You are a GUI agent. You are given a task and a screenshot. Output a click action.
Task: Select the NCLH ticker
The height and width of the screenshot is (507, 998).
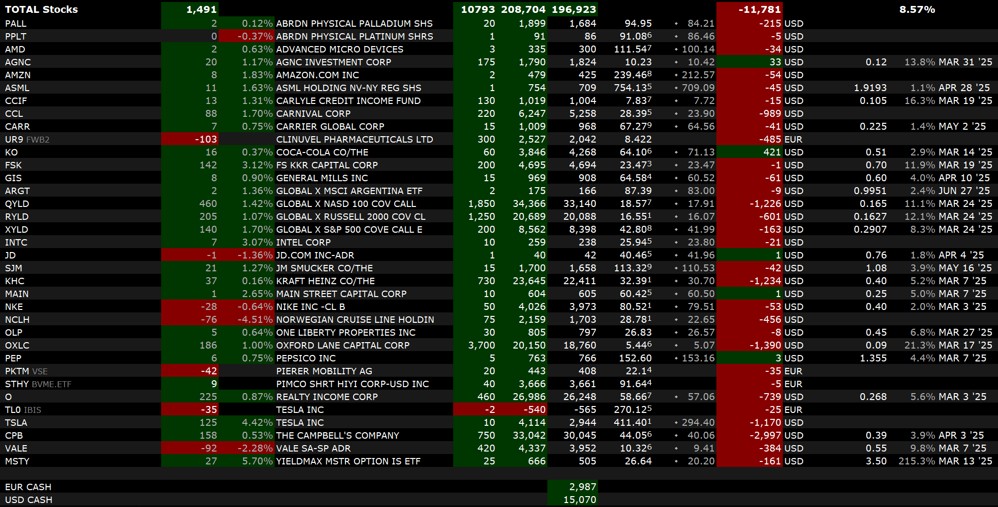17,319
